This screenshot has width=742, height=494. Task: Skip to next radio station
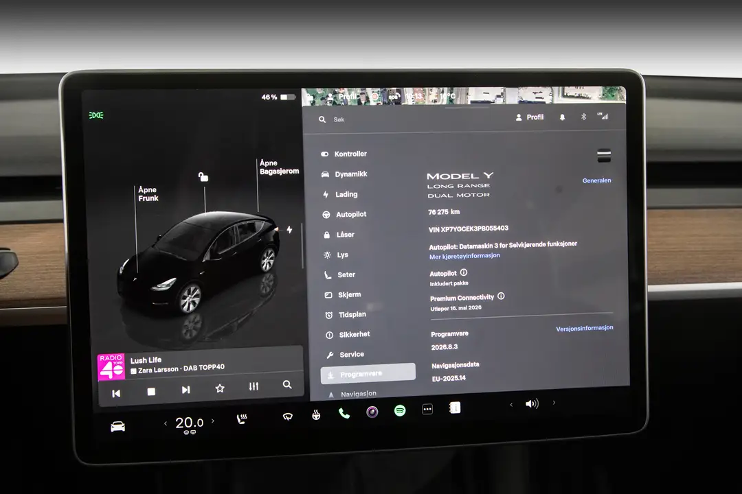[x=186, y=390]
